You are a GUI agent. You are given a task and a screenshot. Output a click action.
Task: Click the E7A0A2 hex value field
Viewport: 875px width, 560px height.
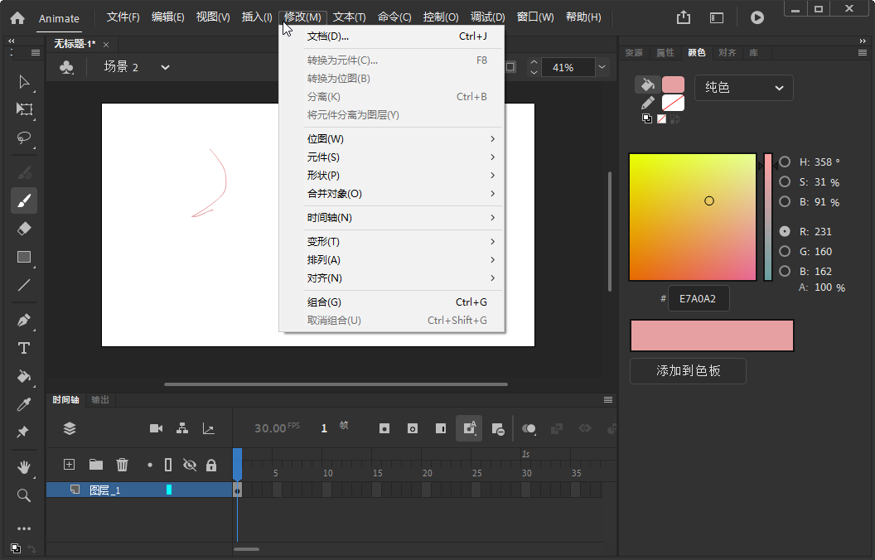tap(700, 298)
